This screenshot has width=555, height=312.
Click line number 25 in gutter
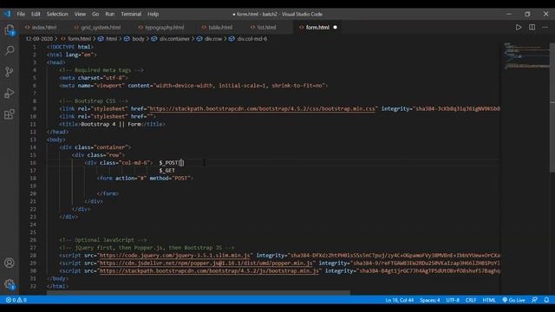[x=33, y=232]
